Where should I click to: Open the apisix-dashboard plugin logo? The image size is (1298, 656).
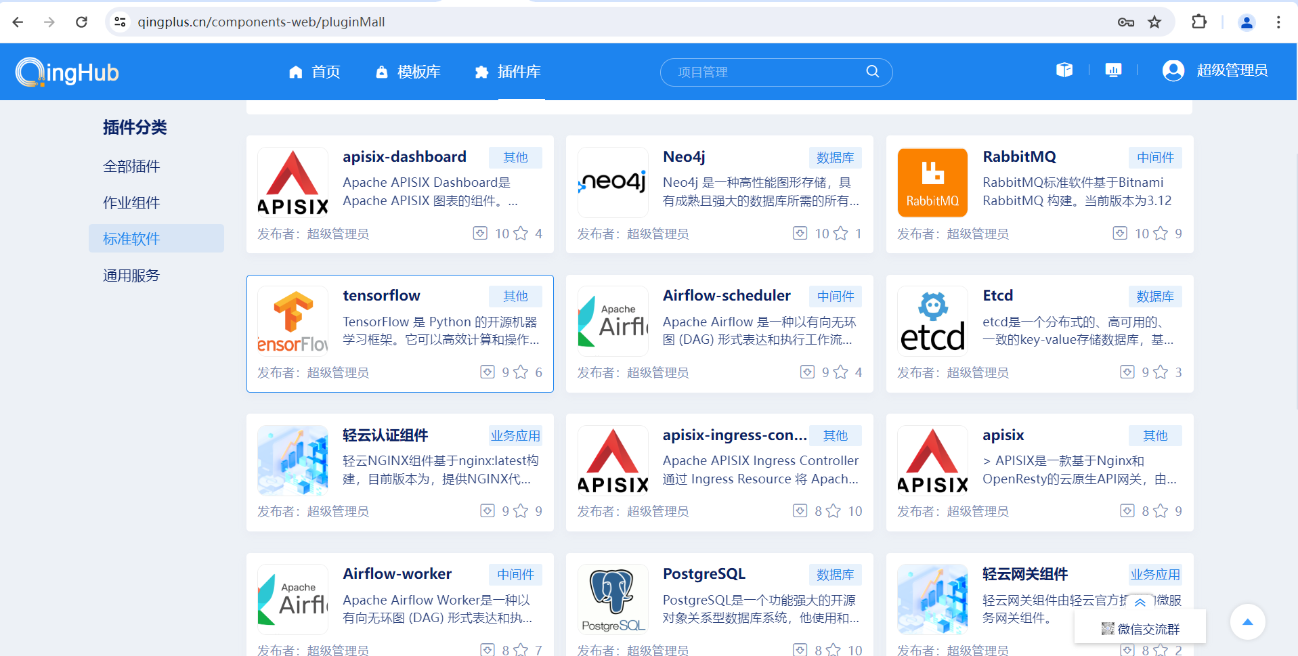point(293,182)
